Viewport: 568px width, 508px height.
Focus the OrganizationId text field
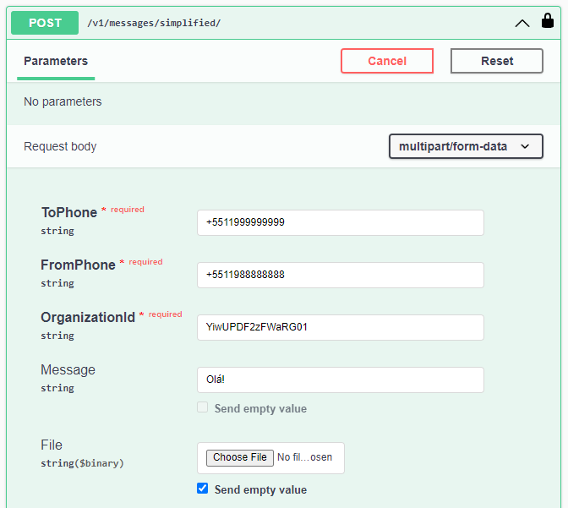(340, 327)
